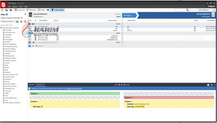
Task: Uncheck All object types included
Action: click(1, 28)
